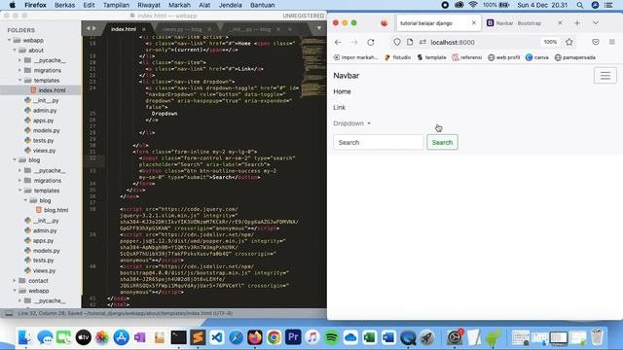Open a new Firefox tab
The height and width of the screenshot is (350, 623).
point(577,23)
